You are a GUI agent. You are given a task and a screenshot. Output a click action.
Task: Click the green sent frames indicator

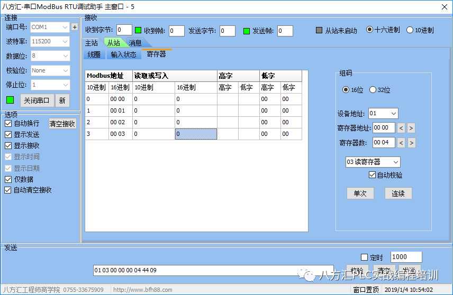pyautogui.click(x=247, y=31)
